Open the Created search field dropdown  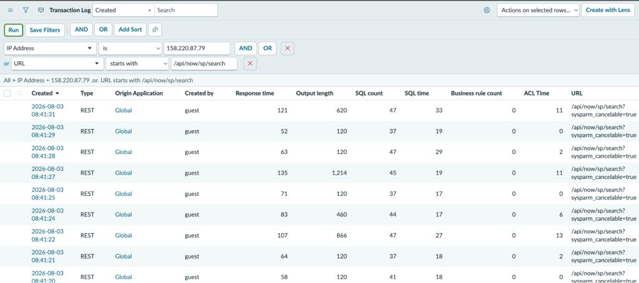tap(124, 10)
